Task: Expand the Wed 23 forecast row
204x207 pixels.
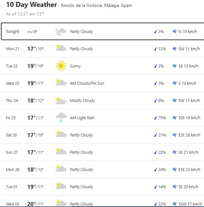Action: point(102,83)
